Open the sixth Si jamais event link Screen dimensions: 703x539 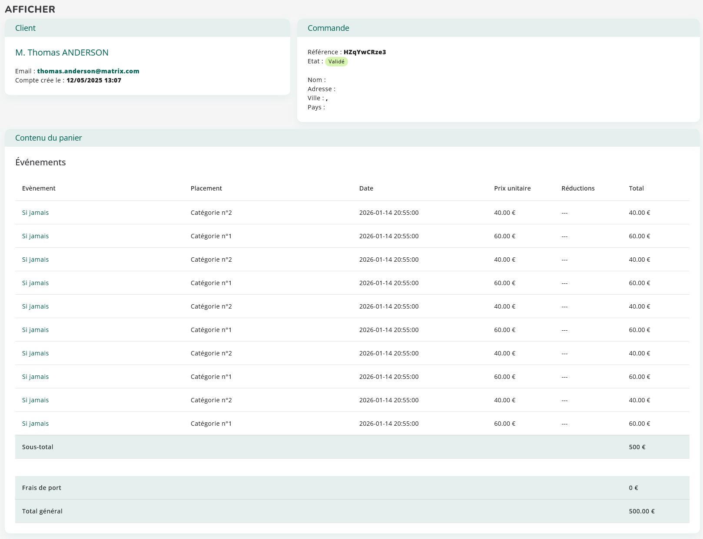coord(35,330)
